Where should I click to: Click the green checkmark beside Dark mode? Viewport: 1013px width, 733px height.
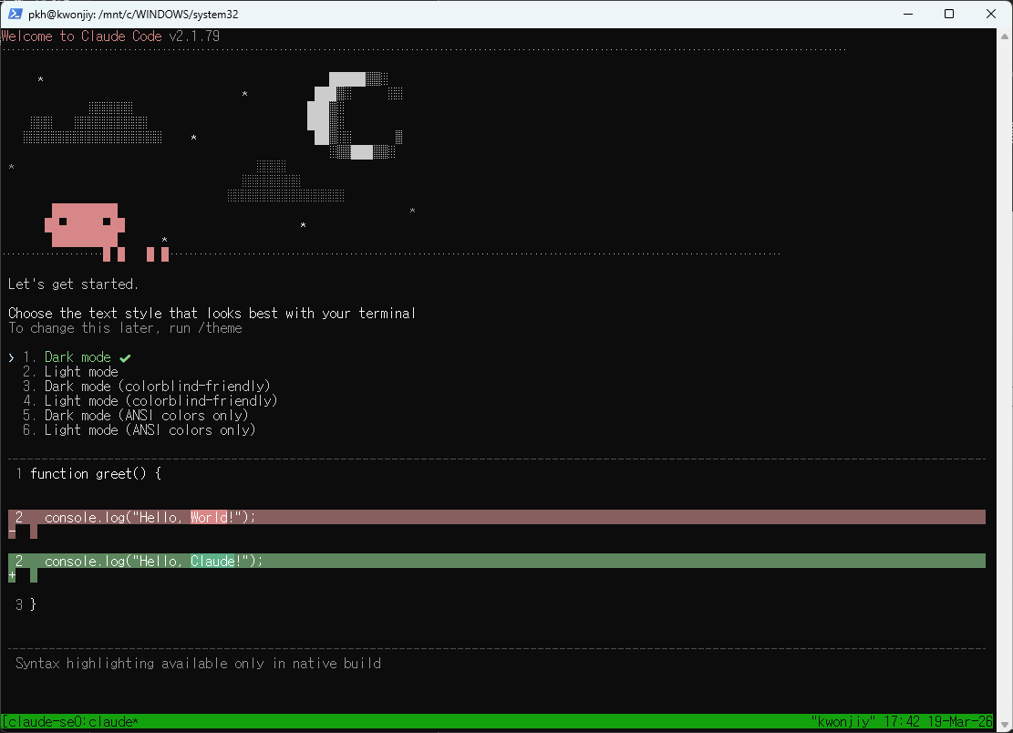click(125, 357)
